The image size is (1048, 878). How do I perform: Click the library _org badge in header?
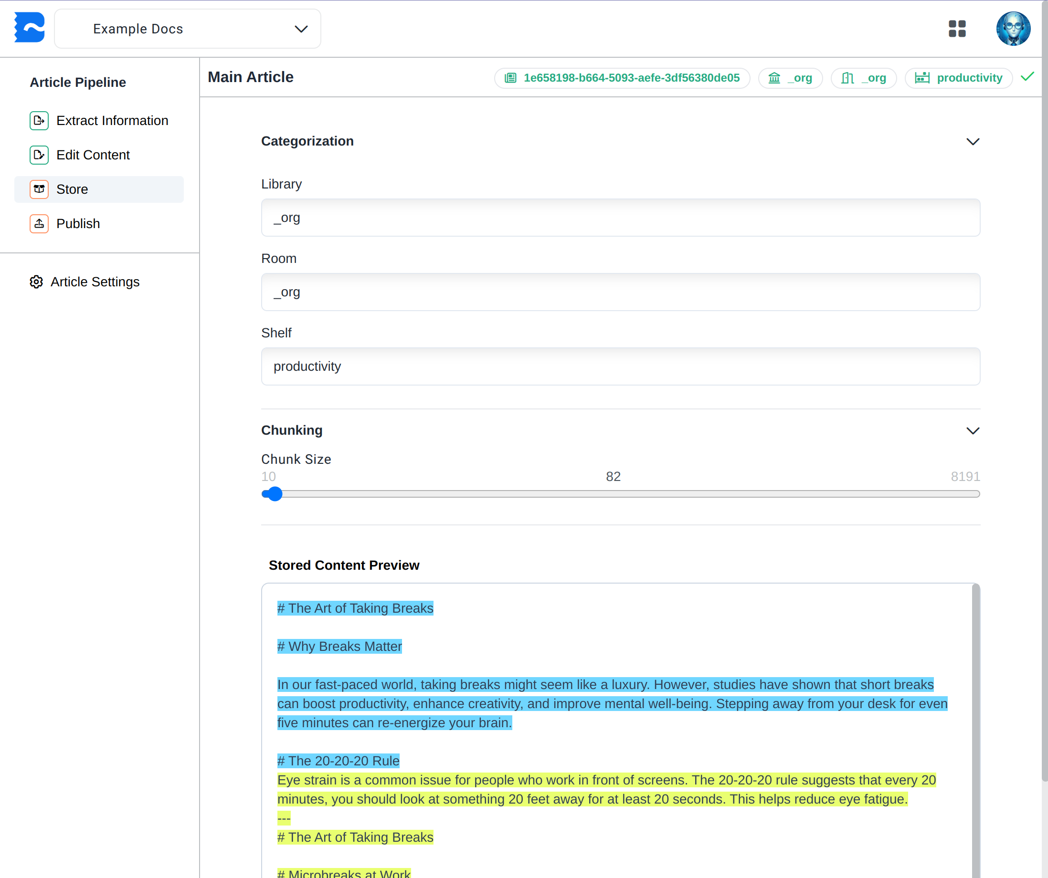(x=790, y=78)
